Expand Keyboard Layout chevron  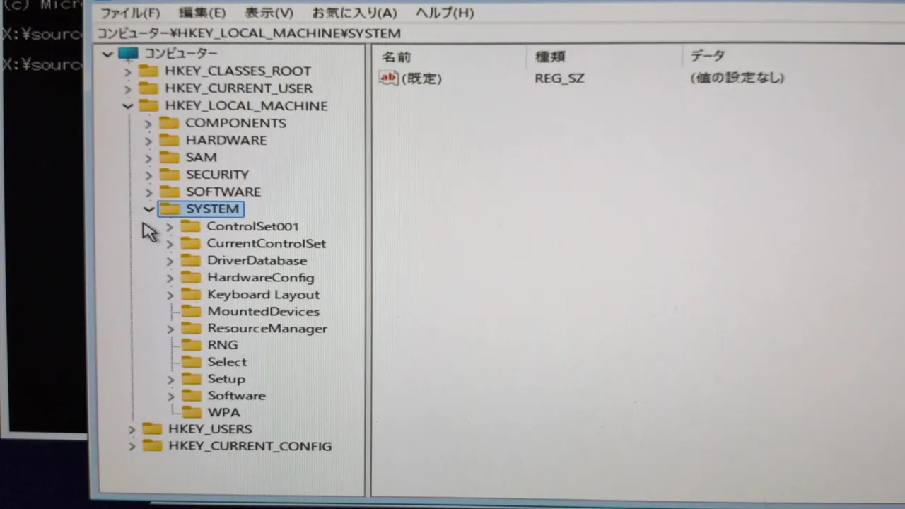[170, 295]
